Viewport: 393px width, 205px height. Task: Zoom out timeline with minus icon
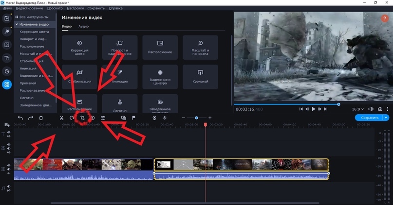[x=184, y=118]
